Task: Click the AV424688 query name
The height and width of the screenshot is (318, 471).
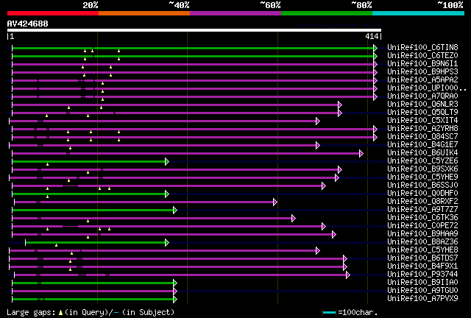Action: point(28,24)
